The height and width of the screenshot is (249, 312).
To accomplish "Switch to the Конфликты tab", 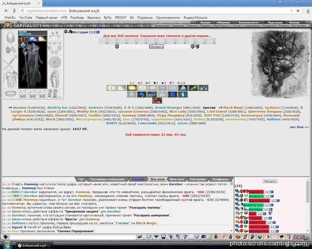I will [x=220, y=179].
